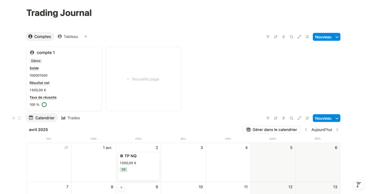Open sort options in Comptes toolbar
368x194 pixels.
point(275,37)
